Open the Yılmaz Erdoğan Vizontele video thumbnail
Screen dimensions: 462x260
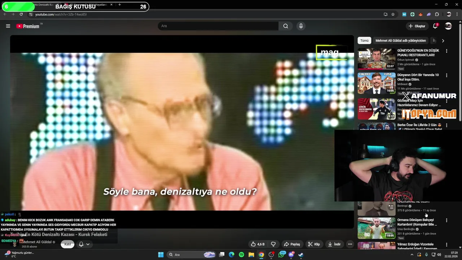pyautogui.click(x=376, y=246)
